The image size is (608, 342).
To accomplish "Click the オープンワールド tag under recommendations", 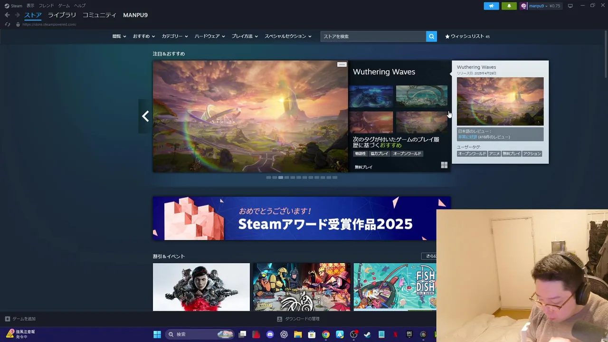I will [407, 153].
